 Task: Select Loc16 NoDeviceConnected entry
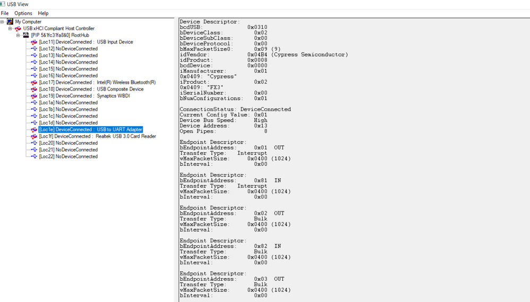pos(68,76)
